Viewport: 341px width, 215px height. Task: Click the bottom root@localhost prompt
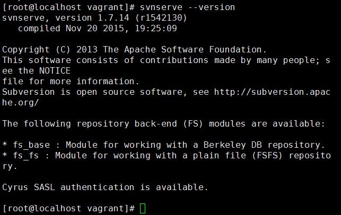(68, 209)
